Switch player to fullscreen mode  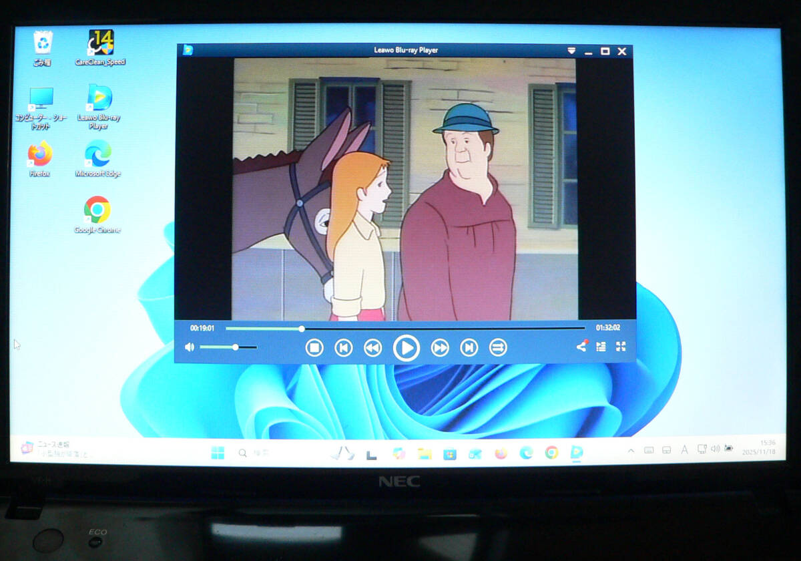621,347
